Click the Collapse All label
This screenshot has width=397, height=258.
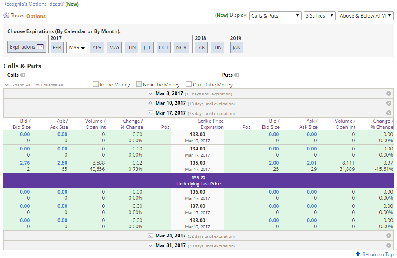click(52, 85)
